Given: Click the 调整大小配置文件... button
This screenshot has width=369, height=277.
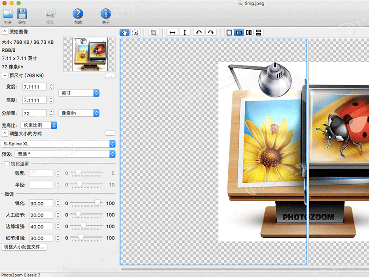Looking at the screenshot, I should click(x=24, y=247).
